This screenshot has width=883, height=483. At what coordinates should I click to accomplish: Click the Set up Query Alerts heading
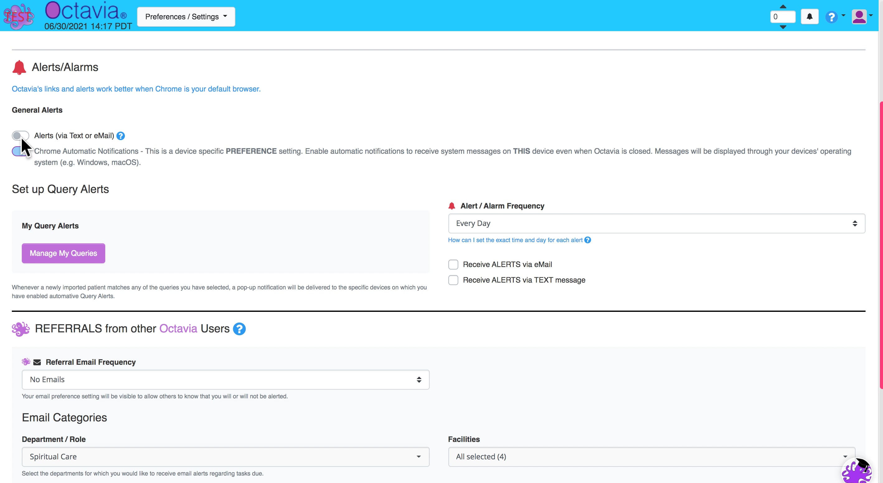60,189
